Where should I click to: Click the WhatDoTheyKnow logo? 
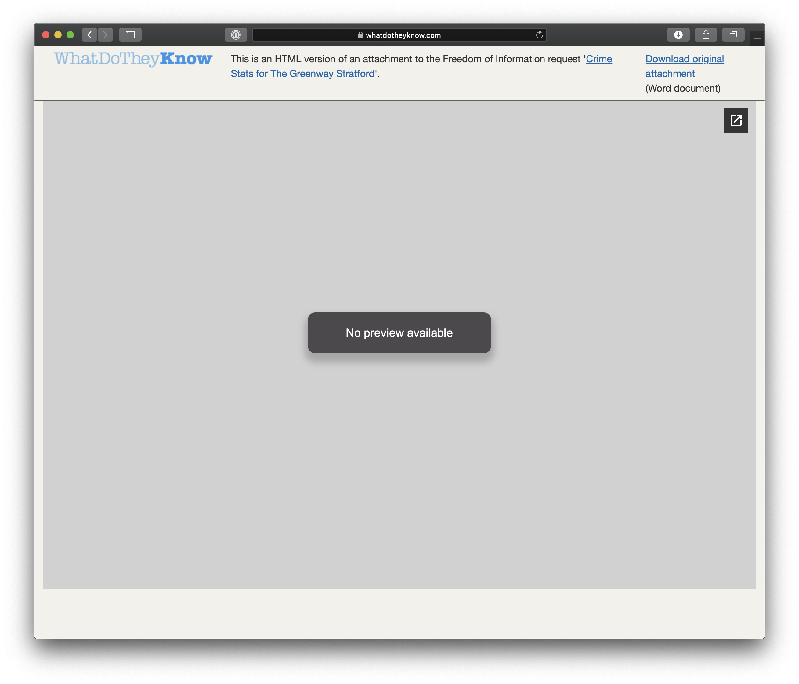[133, 59]
